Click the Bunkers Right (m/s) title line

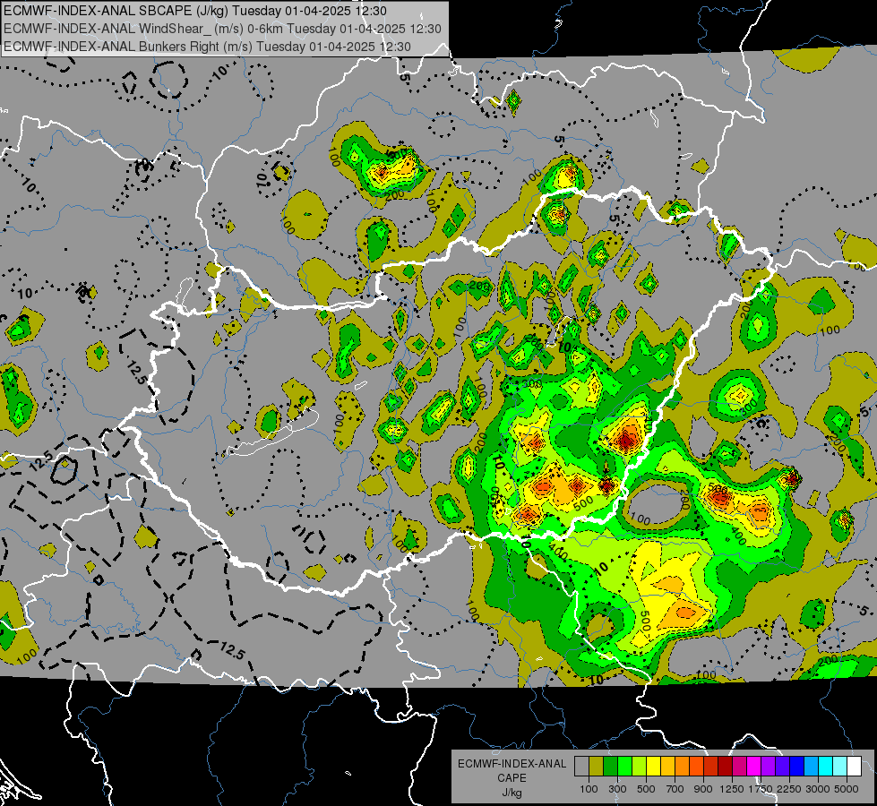click(x=207, y=47)
